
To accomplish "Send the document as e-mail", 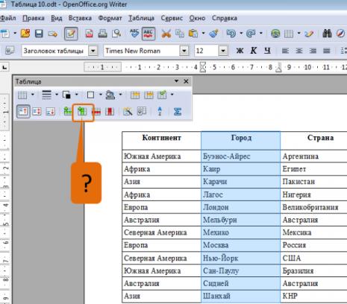I will (x=53, y=34).
